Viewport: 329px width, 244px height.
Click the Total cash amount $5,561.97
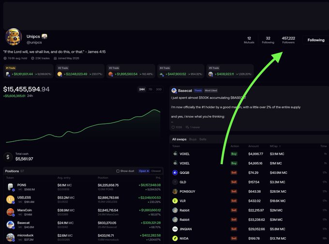[24, 159]
